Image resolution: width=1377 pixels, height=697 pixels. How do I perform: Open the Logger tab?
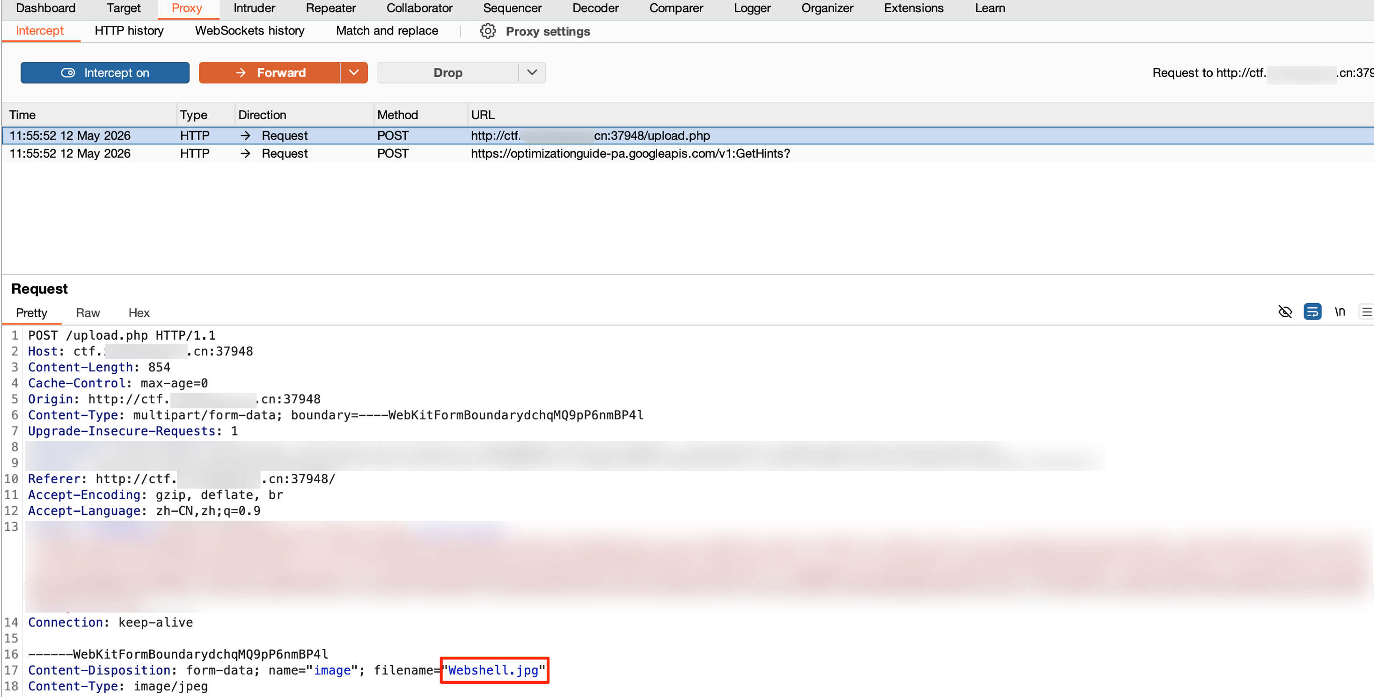752,8
